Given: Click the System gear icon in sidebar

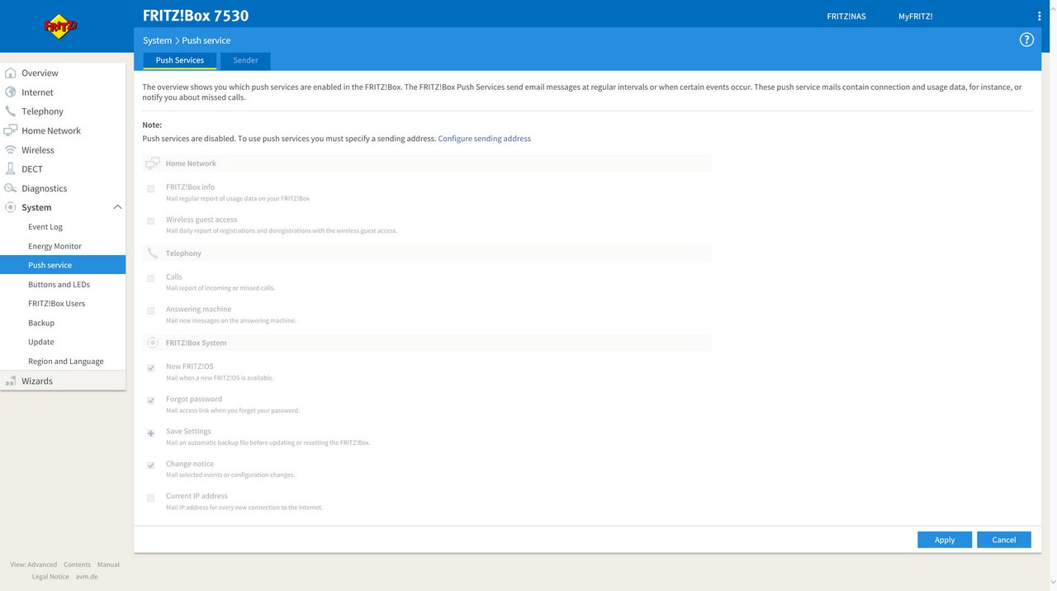Looking at the screenshot, I should pos(11,207).
